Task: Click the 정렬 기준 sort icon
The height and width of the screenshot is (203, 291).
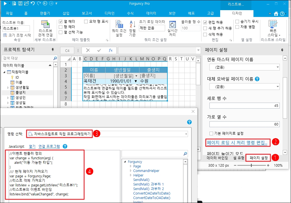Action: tap(132, 29)
